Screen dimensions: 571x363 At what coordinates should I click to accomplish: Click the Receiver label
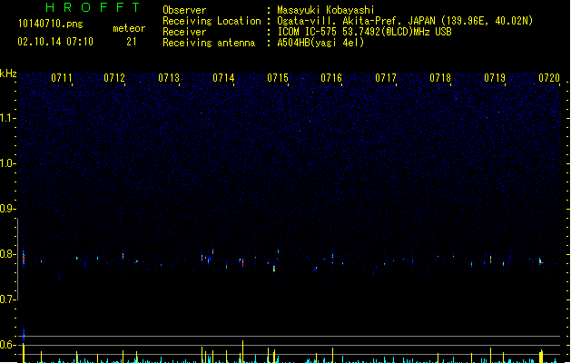(x=184, y=32)
